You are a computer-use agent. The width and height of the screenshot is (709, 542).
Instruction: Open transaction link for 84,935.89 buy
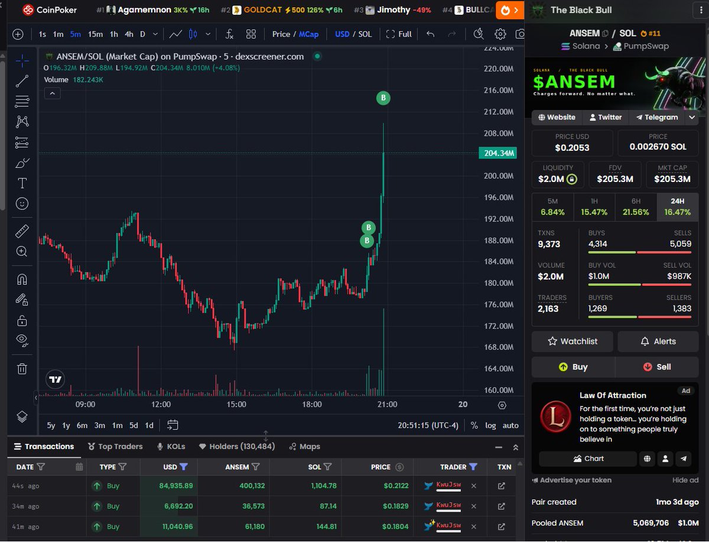point(502,486)
